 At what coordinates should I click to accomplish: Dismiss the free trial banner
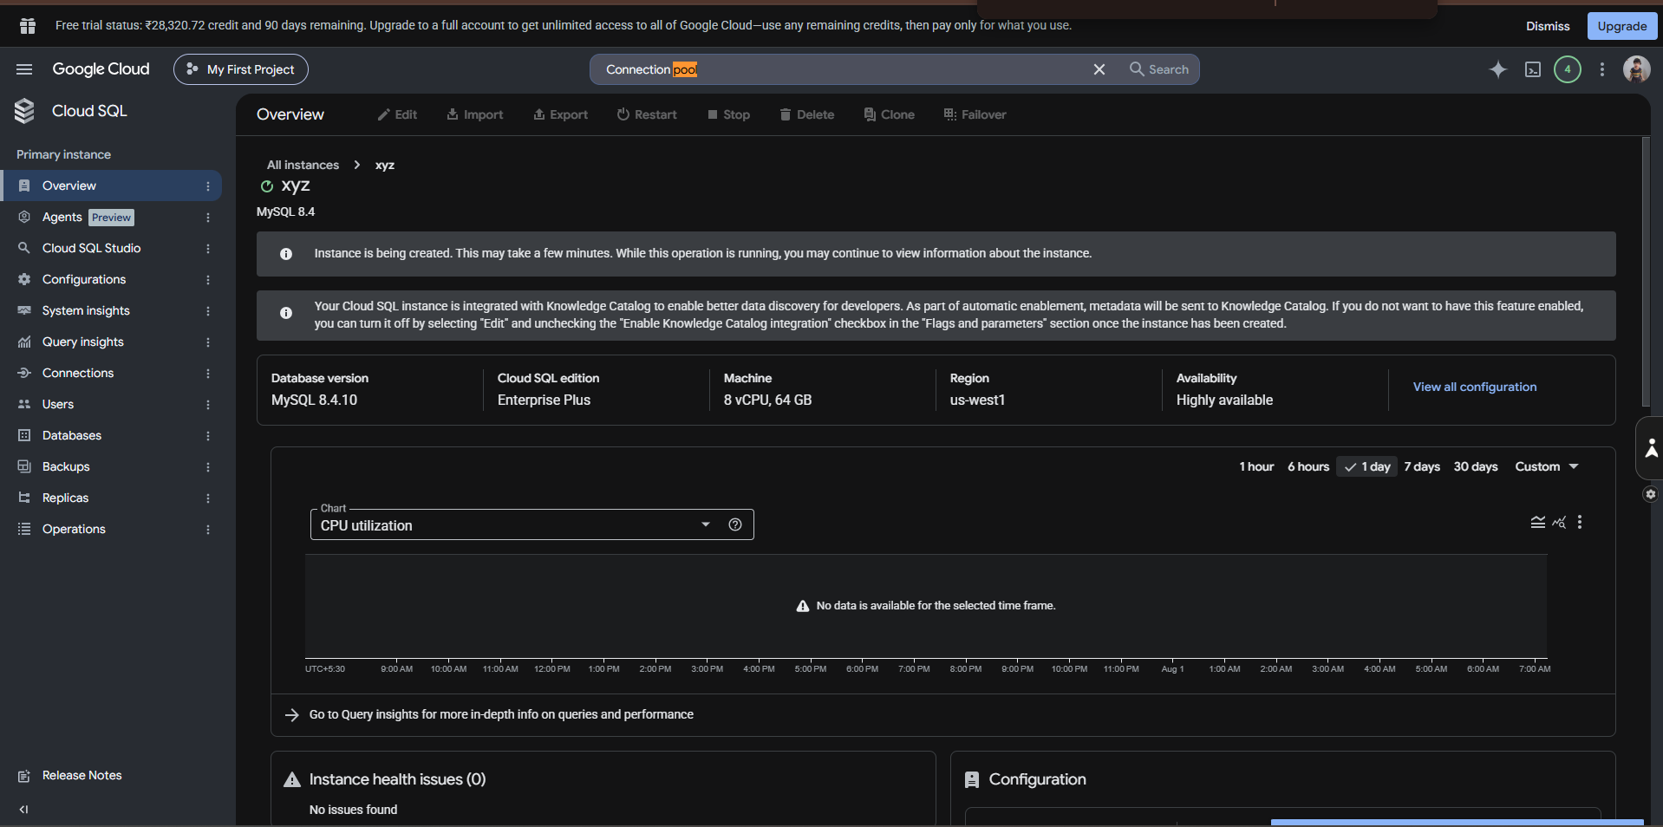(1548, 26)
